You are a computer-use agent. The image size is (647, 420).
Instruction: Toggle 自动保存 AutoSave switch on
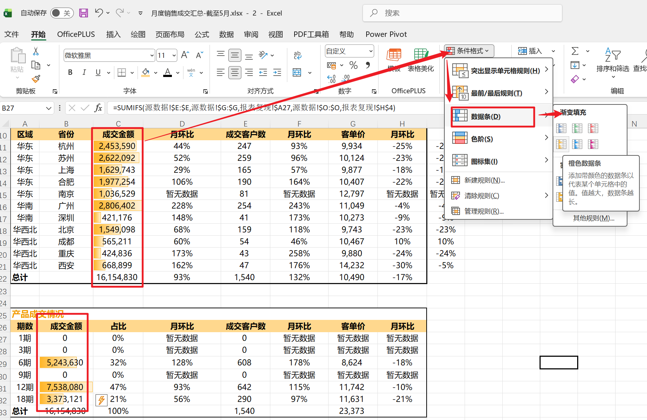click(62, 13)
